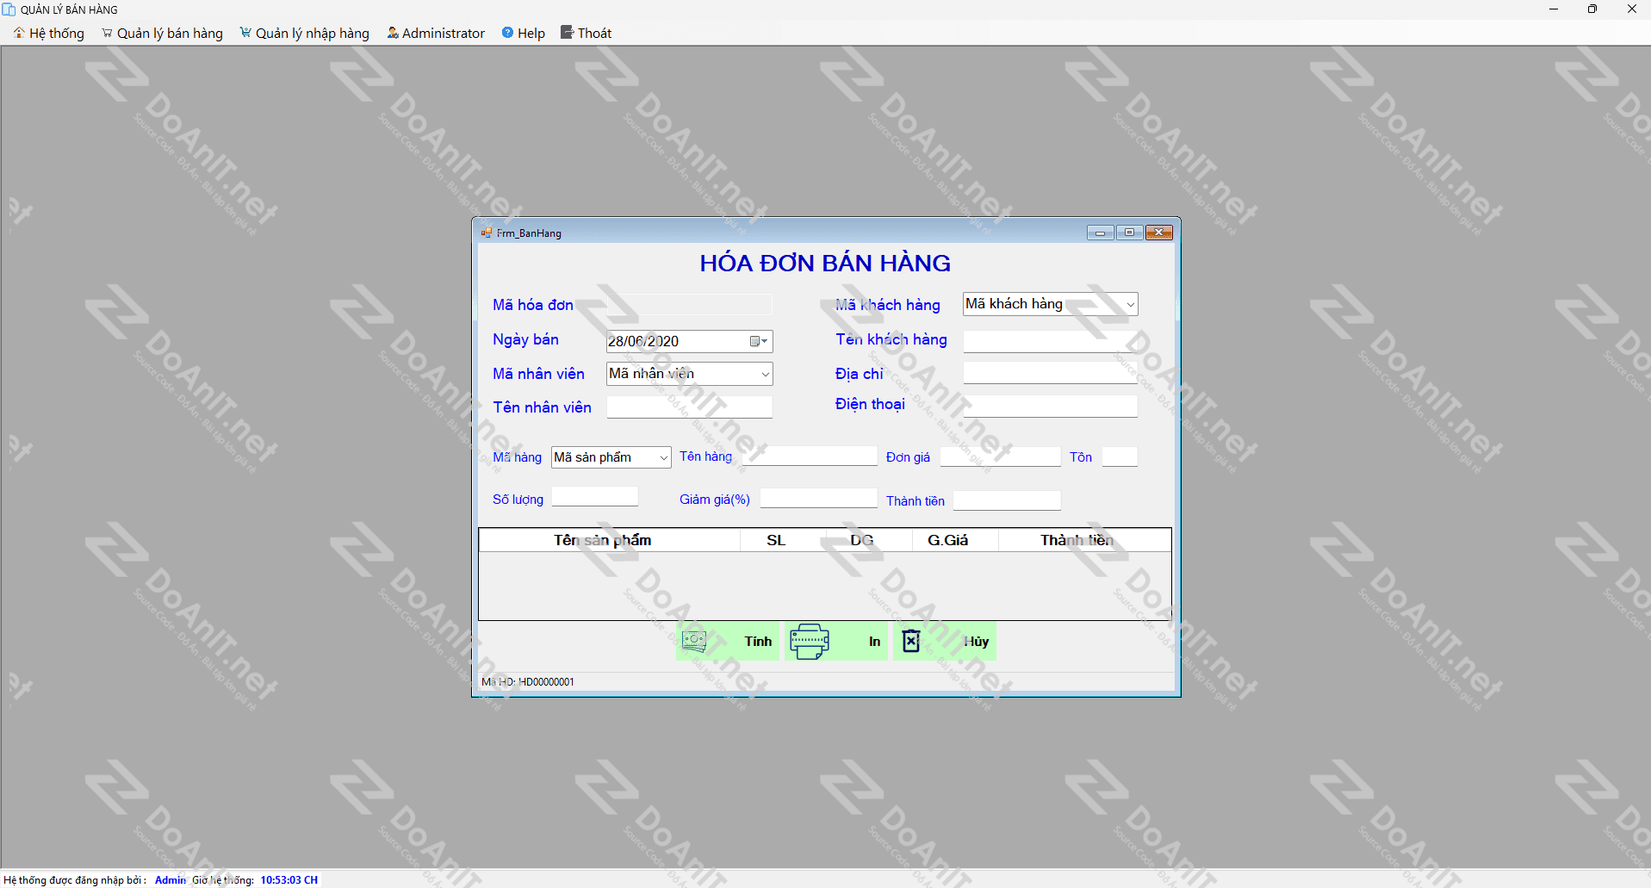This screenshot has width=1651, height=888.
Task: Click the SL column header
Action: (x=783, y=540)
